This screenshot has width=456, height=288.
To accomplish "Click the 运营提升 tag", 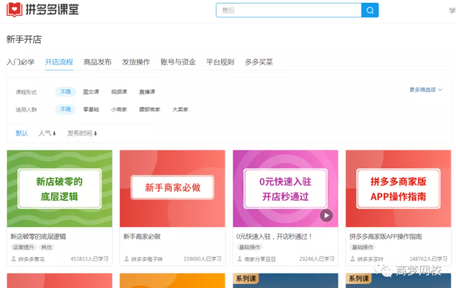I will pos(23,247).
